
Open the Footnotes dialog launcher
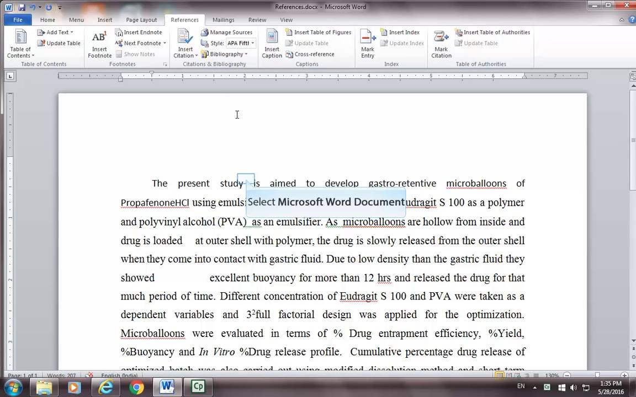pyautogui.click(x=165, y=64)
